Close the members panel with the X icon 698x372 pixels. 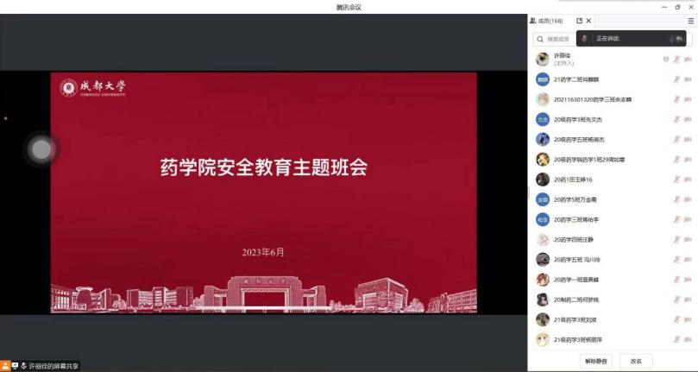(x=588, y=21)
